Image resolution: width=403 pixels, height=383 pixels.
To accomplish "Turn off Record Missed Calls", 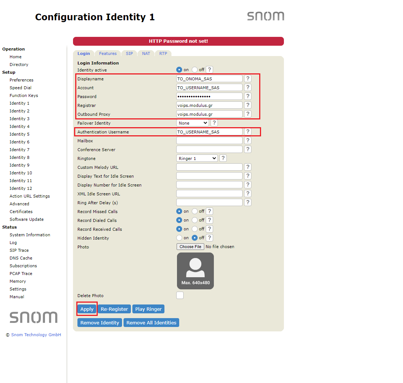I will pyautogui.click(x=195, y=211).
